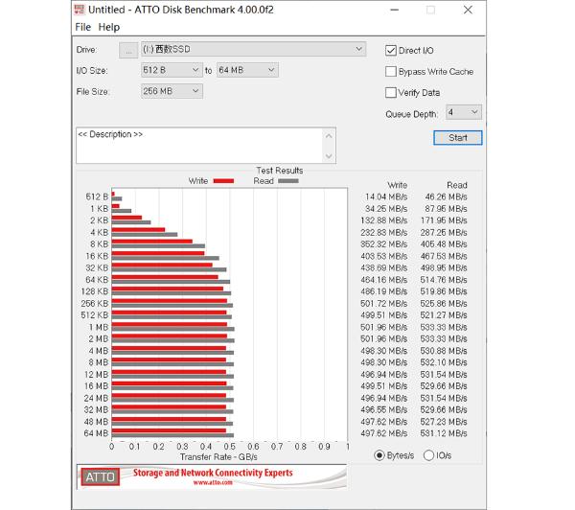Click the 46.26 MB/s read value
575x510 pixels.
click(446, 197)
